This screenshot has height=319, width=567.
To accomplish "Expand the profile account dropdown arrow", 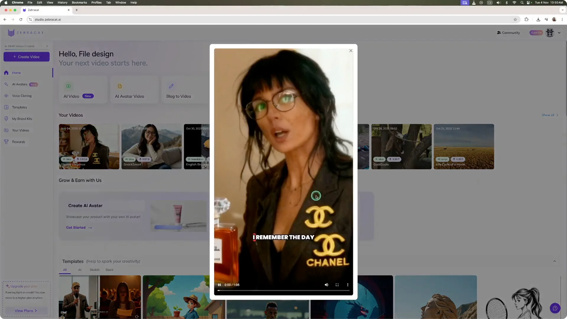I will click(559, 33).
